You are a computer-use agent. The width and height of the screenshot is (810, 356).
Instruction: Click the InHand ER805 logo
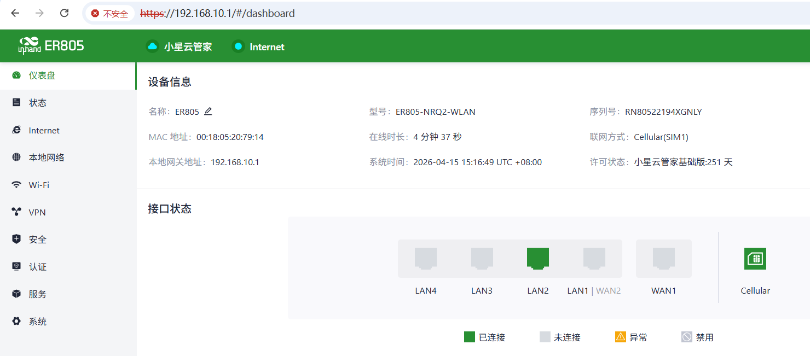click(x=51, y=46)
